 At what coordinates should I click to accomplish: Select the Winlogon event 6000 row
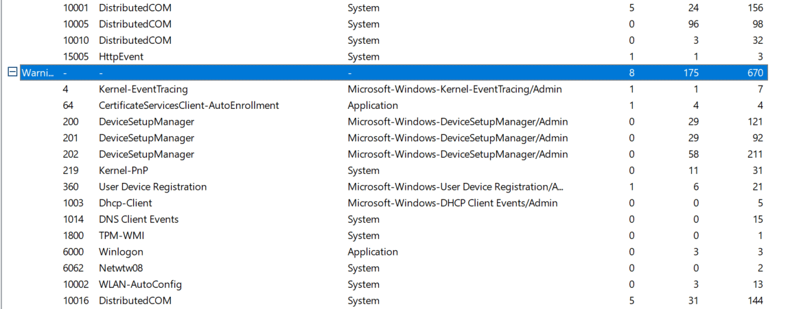coord(121,252)
